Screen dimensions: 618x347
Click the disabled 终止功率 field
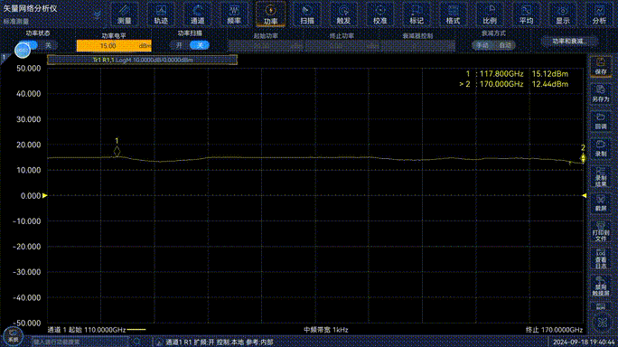342,46
